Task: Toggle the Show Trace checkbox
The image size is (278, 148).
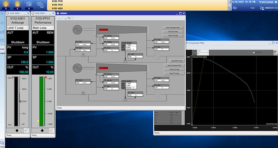Action: point(254,52)
